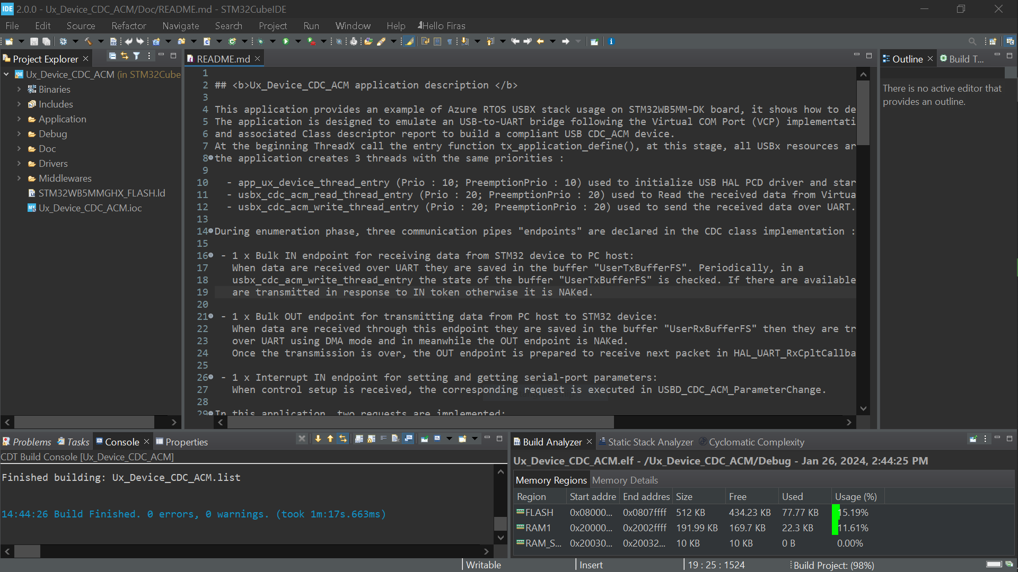Open the Run button dropdown arrow
This screenshot has width=1018, height=572.
(x=298, y=41)
